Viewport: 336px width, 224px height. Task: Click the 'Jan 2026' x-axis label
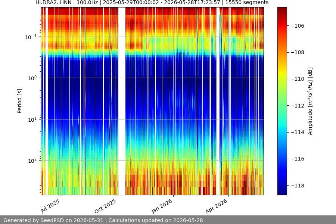pyautogui.click(x=162, y=206)
